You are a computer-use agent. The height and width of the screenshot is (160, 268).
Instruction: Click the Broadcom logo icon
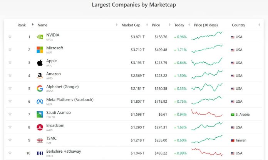[40, 127]
